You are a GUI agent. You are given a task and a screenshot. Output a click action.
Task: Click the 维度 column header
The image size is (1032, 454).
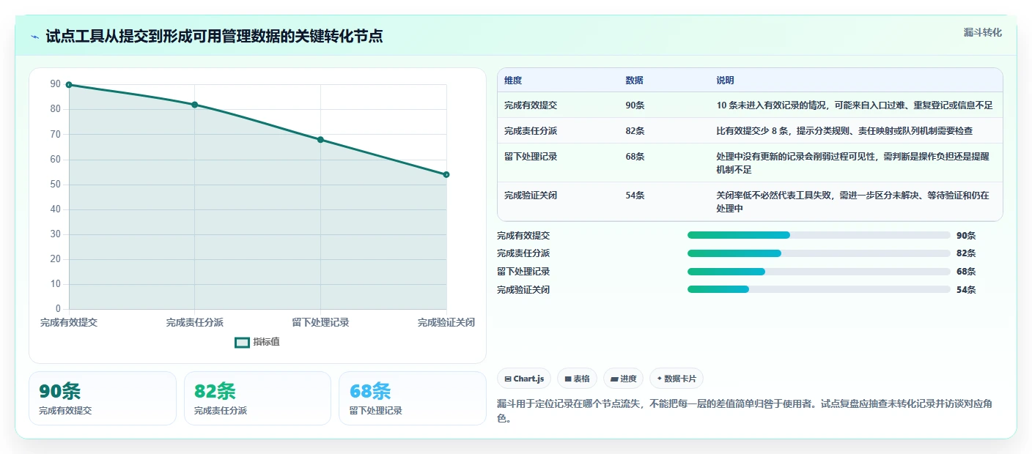513,81
